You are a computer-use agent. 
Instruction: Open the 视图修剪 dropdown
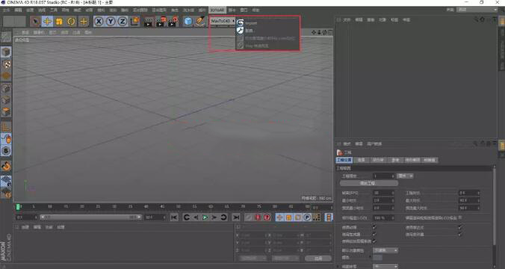click(x=385, y=266)
